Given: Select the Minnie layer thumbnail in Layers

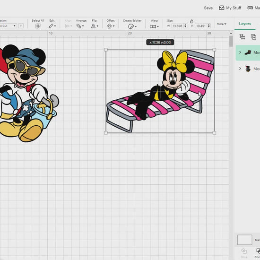Looking at the screenshot, I should (248, 53).
